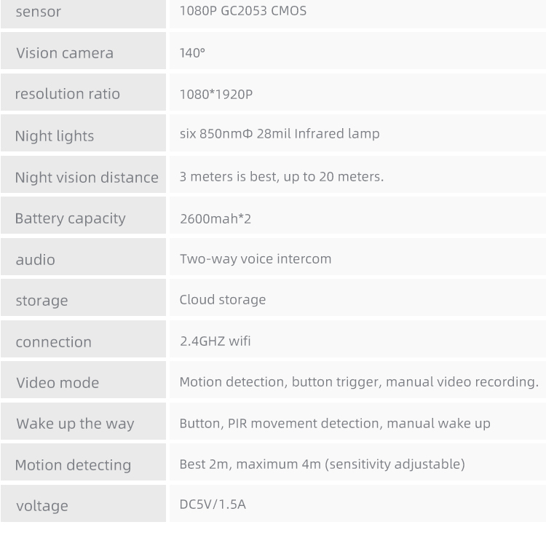This screenshot has height=546, width=546.
Task: Select the 'Cloud storage' value cell
Action: [357, 298]
